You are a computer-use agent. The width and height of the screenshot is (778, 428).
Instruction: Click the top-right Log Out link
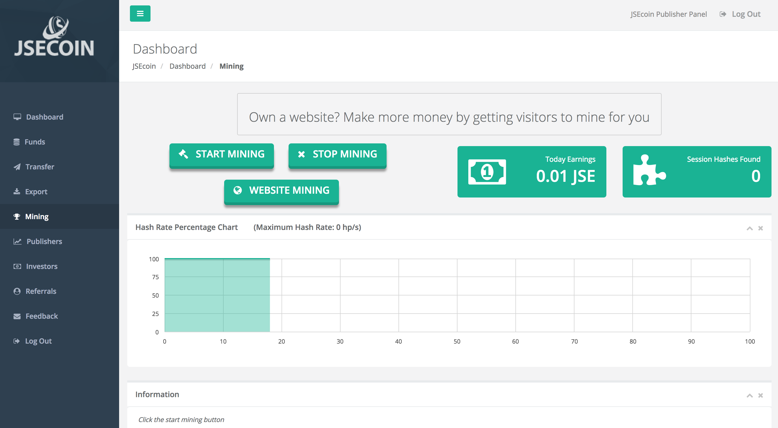click(746, 14)
